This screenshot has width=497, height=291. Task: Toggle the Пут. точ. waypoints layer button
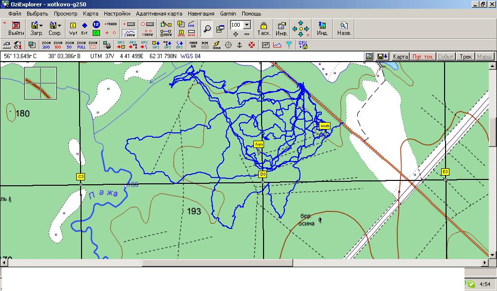coord(423,57)
